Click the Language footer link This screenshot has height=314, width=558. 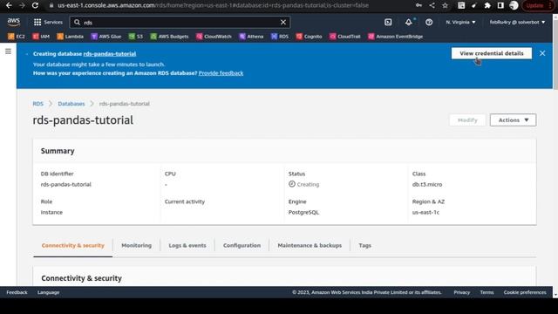click(x=49, y=292)
